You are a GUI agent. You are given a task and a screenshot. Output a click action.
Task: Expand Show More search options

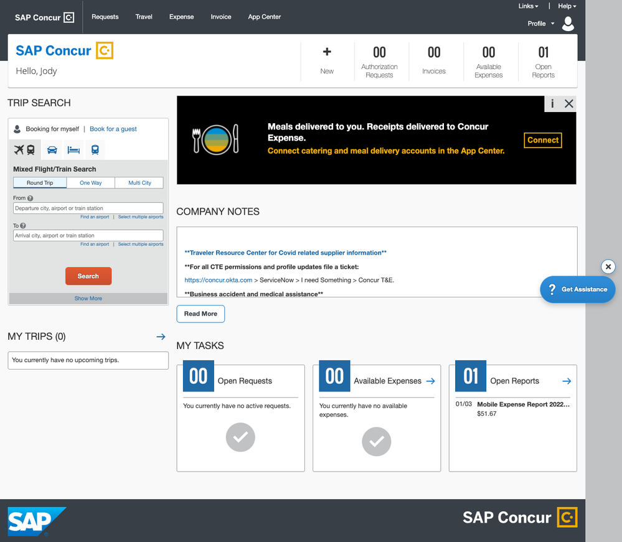pos(88,299)
